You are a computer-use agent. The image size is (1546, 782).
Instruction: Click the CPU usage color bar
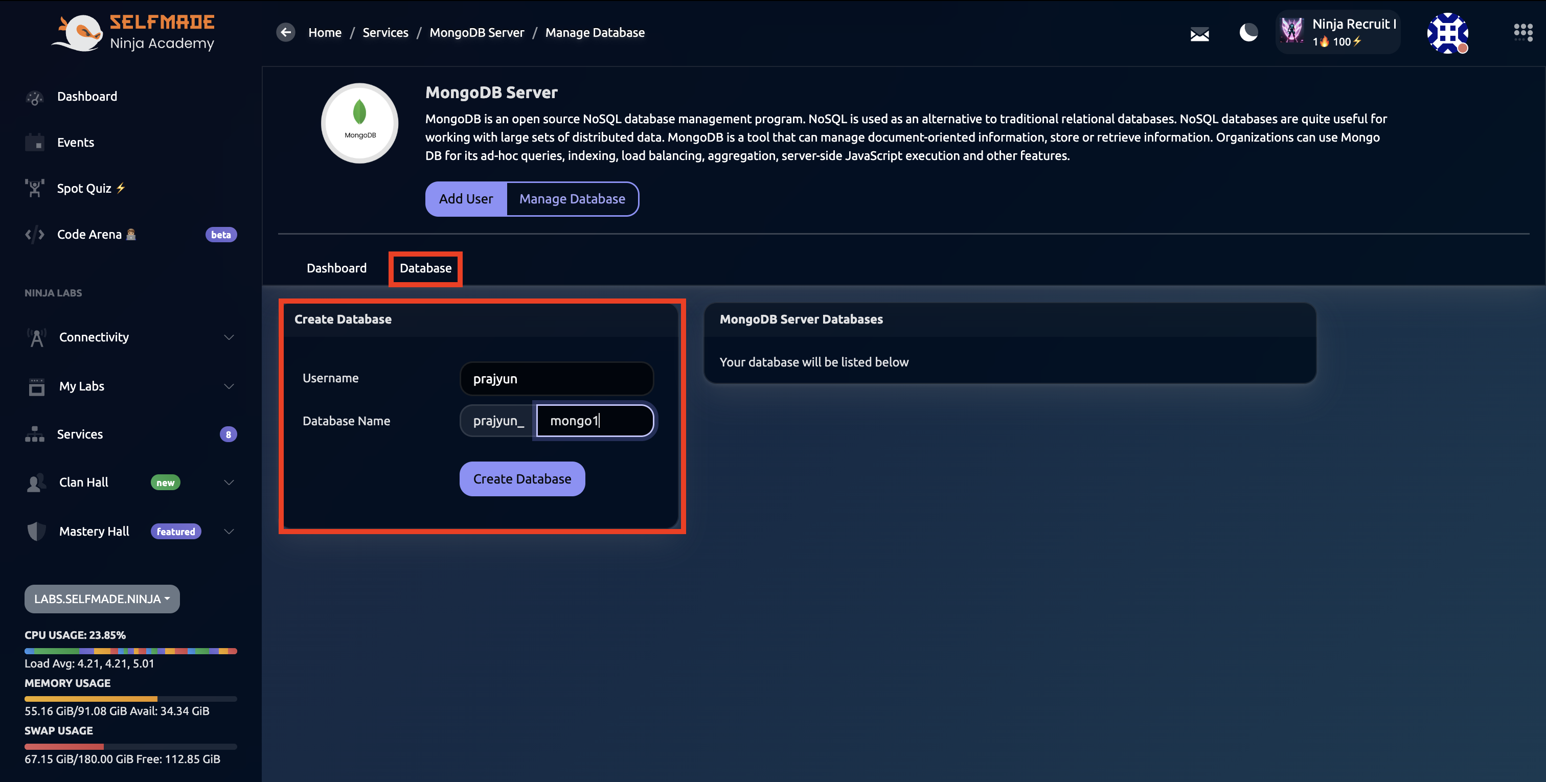coord(131,651)
